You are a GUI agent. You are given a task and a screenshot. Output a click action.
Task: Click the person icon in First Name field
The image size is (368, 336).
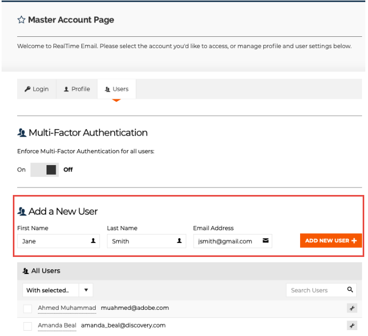(x=93, y=241)
